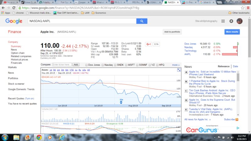251x141 pixels.
Task: Click volume speaker tray icon
Action: point(232,138)
